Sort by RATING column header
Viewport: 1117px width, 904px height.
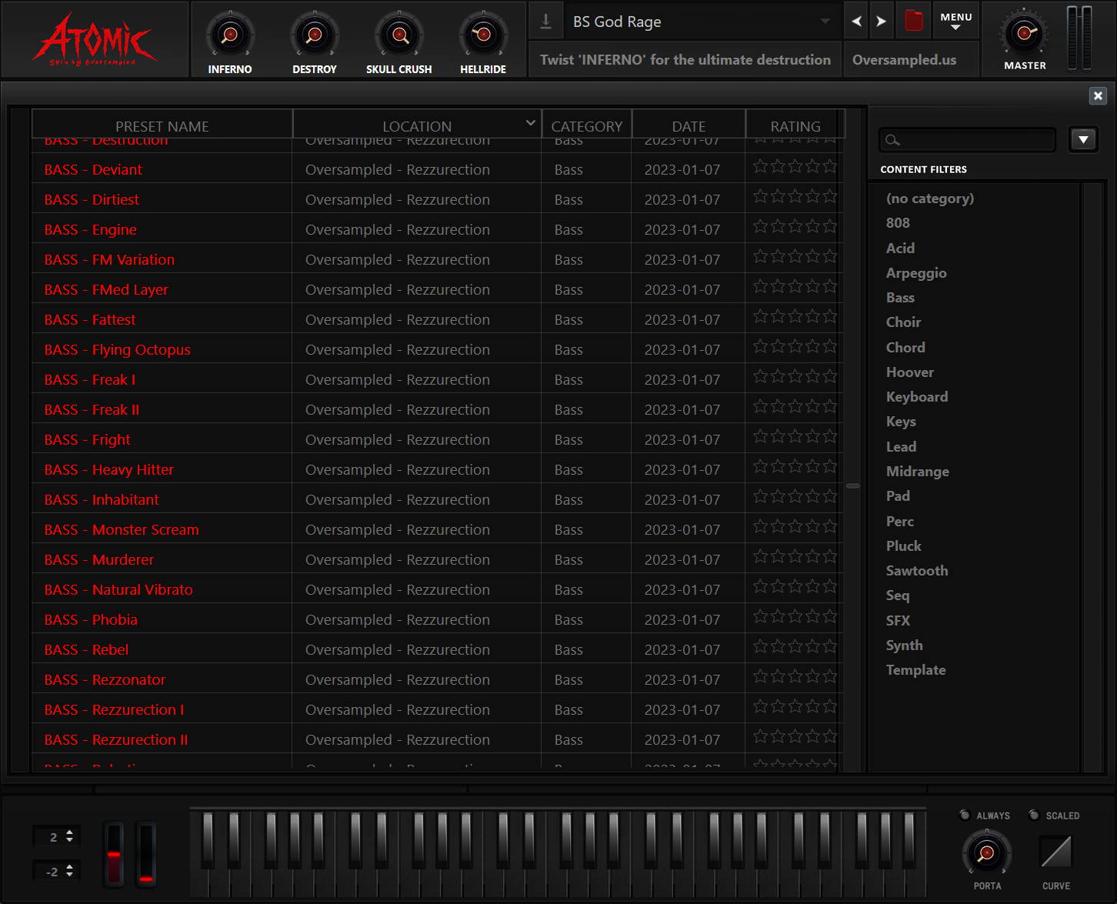[795, 125]
